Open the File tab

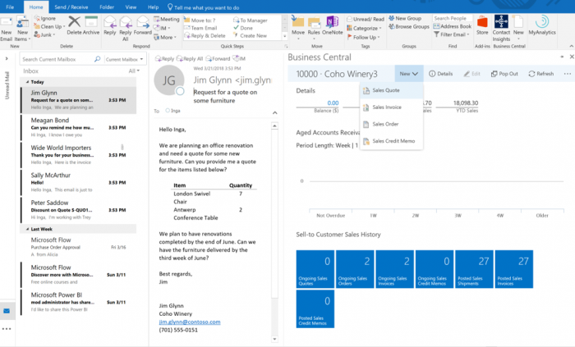(10, 7)
